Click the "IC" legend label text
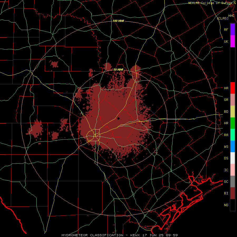The image size is (237, 237). pyautogui.click(x=226, y=170)
